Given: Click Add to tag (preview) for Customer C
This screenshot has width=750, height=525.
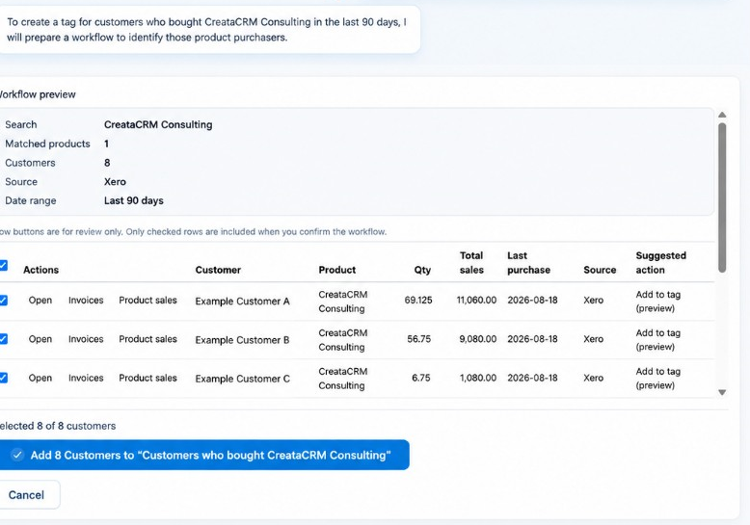Looking at the screenshot, I should coord(658,379).
